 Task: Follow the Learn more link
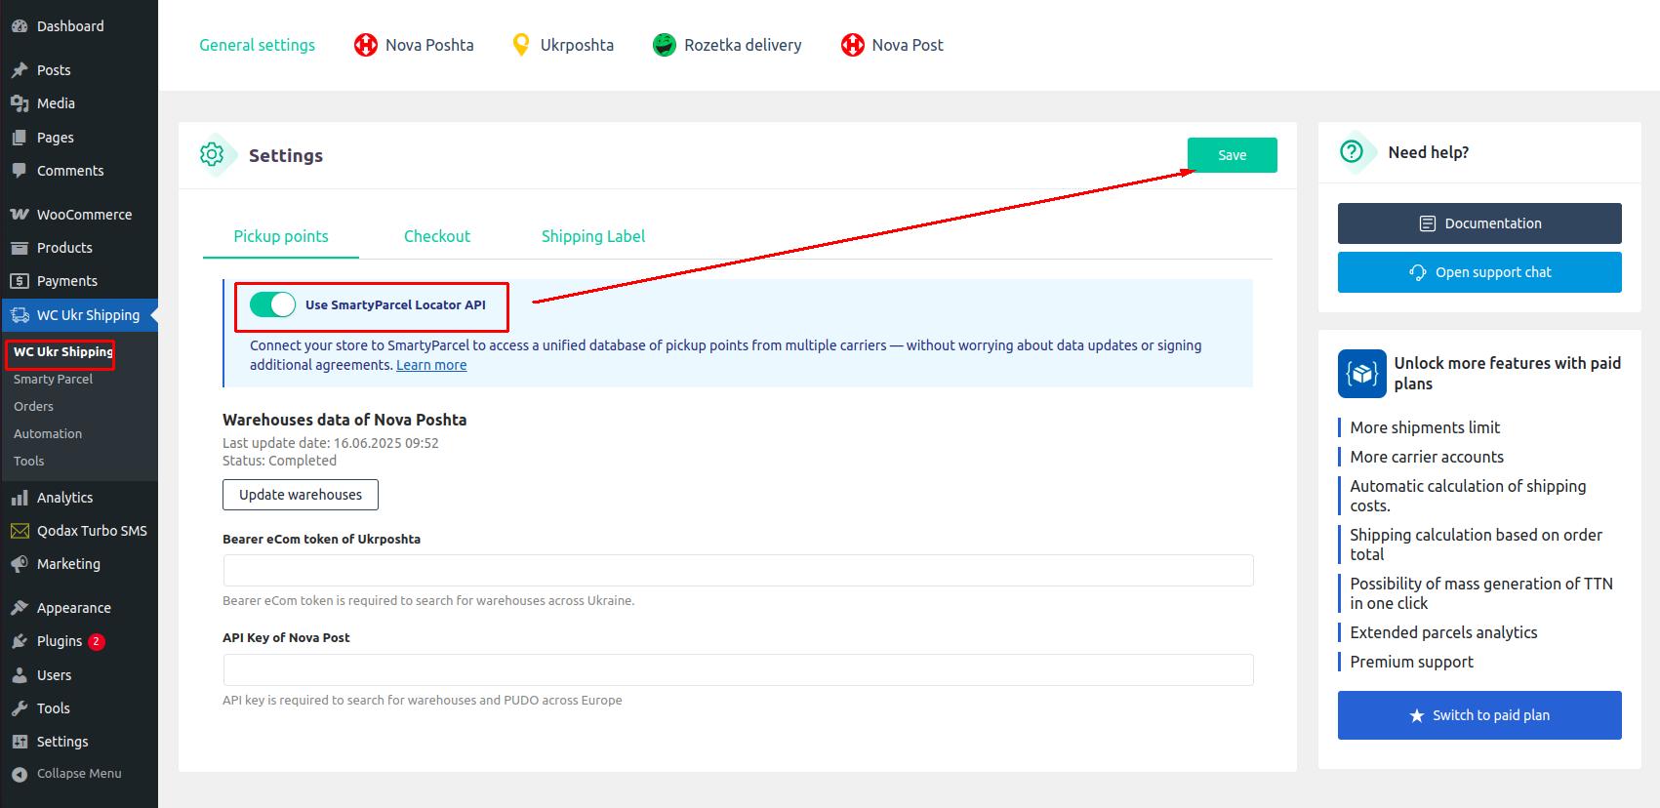pyautogui.click(x=431, y=365)
